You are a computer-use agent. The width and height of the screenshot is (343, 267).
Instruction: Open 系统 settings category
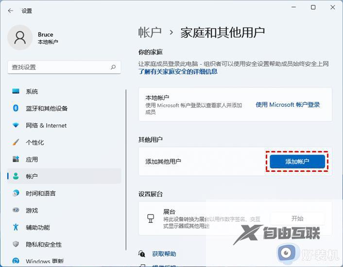tap(64, 91)
